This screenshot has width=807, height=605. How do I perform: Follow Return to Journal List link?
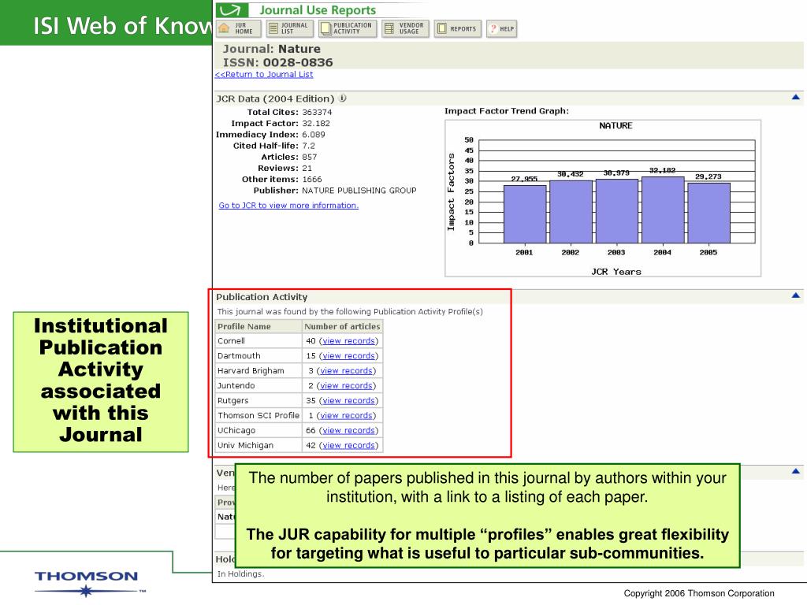pyautogui.click(x=264, y=74)
